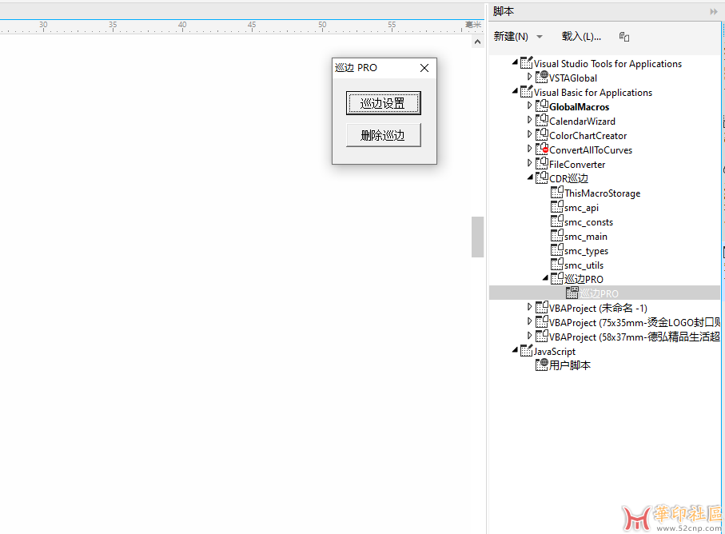
Task: Click the 巡边设置 button
Action: pos(383,103)
